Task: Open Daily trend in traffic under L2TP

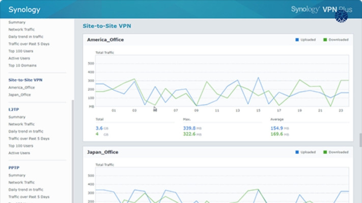Action: pos(26,131)
